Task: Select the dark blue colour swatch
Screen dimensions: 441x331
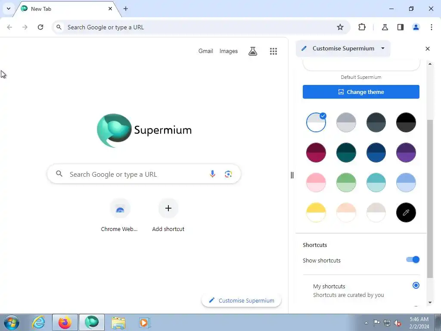Action: [x=376, y=153]
